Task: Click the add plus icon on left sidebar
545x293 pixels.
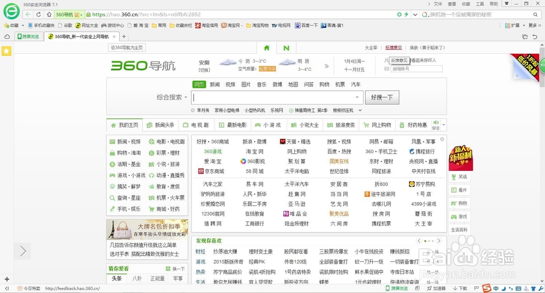Action: (7, 279)
